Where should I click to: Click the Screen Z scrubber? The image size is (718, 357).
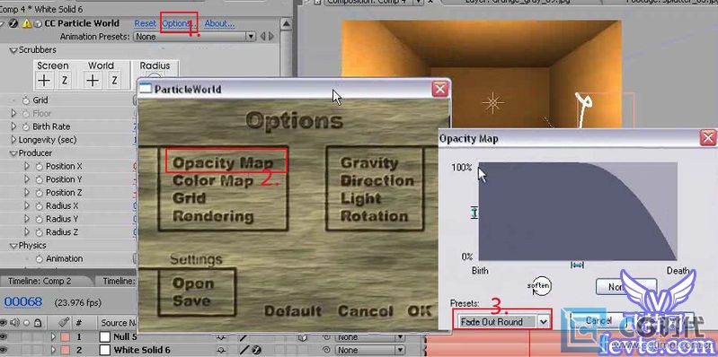pos(65,81)
